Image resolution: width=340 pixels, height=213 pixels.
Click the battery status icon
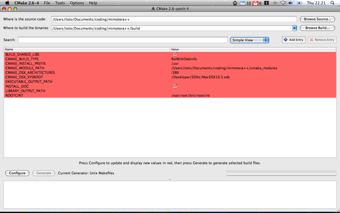(x=299, y=3)
